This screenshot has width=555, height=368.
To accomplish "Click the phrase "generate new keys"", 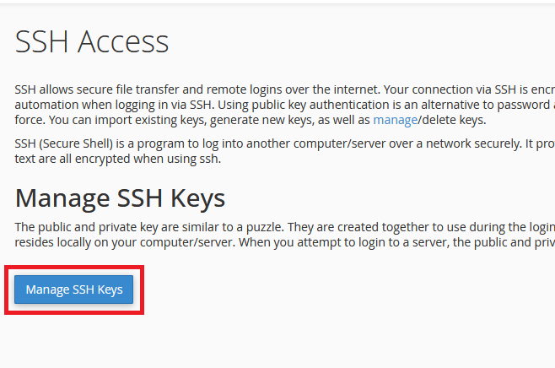I will pyautogui.click(x=230, y=120).
